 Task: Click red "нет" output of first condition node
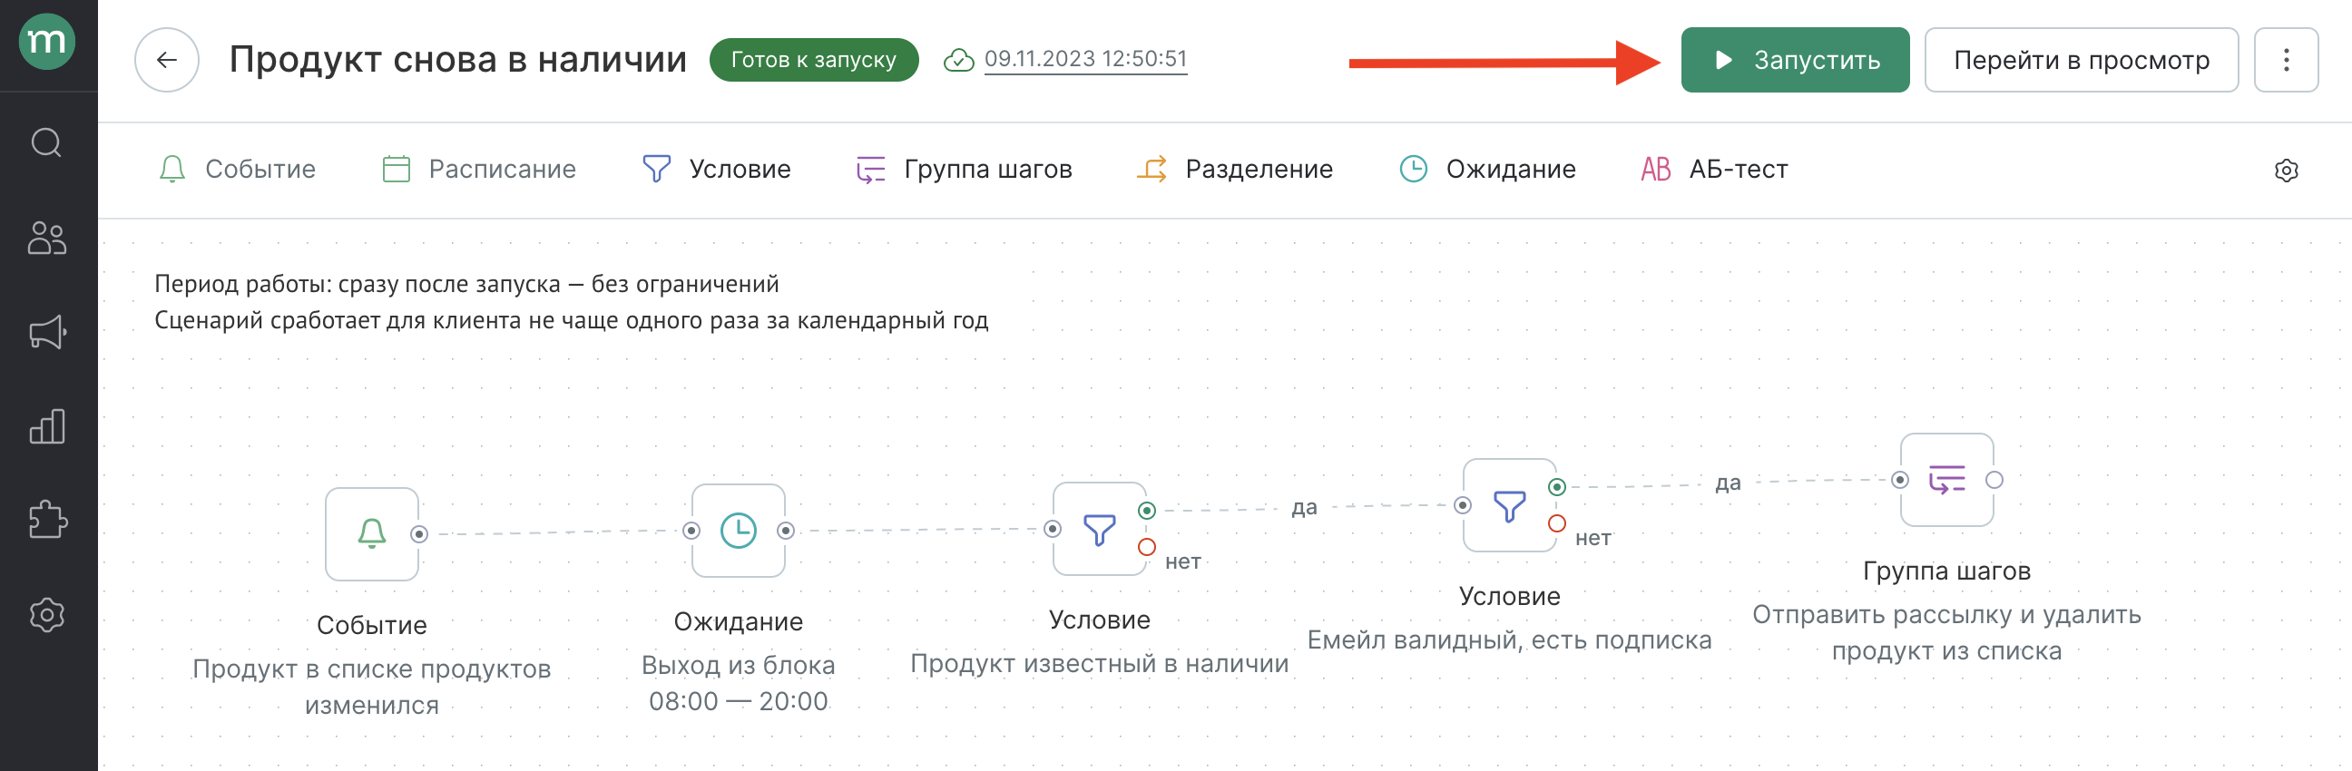pyautogui.click(x=1147, y=548)
